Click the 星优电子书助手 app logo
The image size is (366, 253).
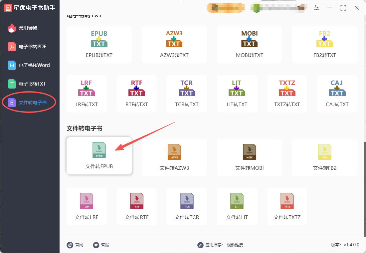click(x=8, y=8)
